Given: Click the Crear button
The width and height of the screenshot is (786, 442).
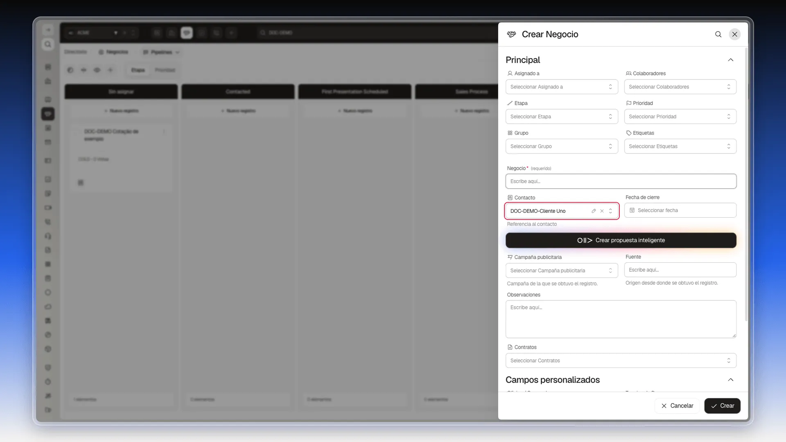Looking at the screenshot, I should tap(722, 406).
